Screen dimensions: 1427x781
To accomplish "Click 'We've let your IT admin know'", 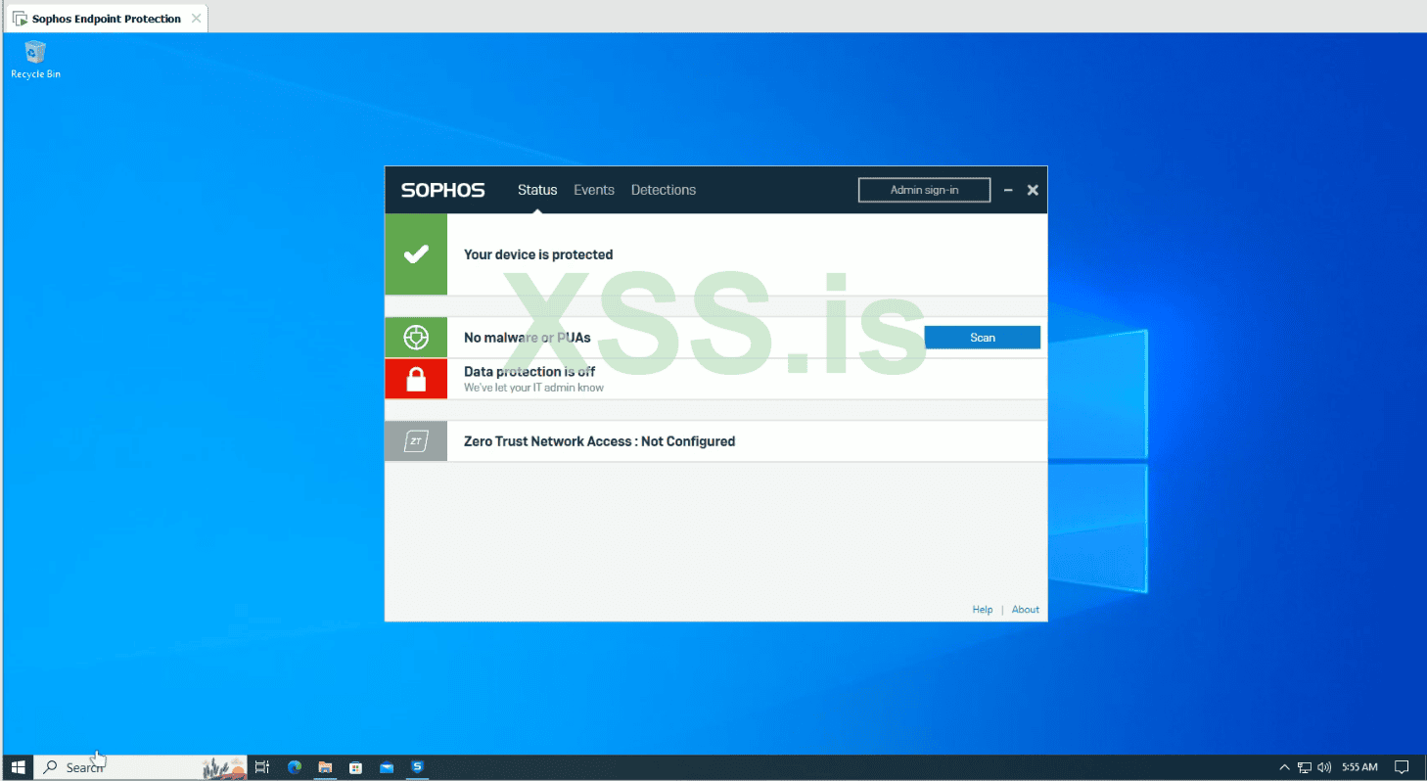I will tap(533, 388).
